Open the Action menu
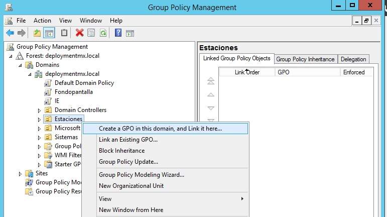This screenshot has height=217, width=387. pyautogui.click(x=42, y=21)
